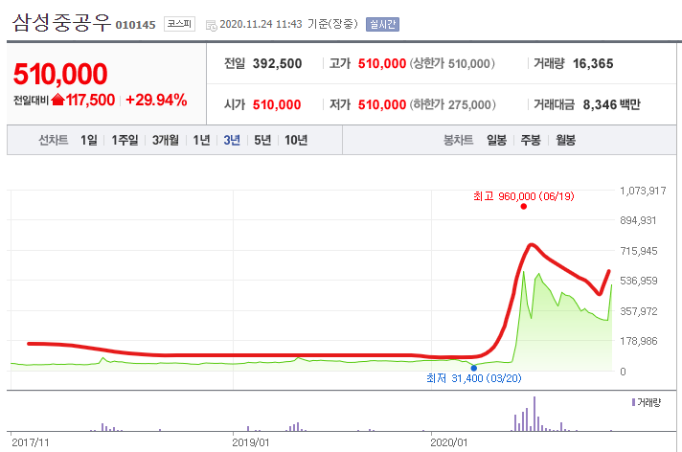Click the 거래량 value 16,365
682x452 pixels.
tap(593, 63)
